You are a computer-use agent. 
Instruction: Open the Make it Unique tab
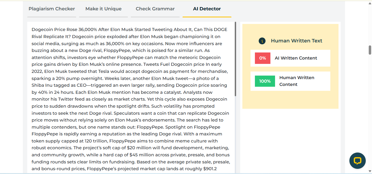pos(103,9)
